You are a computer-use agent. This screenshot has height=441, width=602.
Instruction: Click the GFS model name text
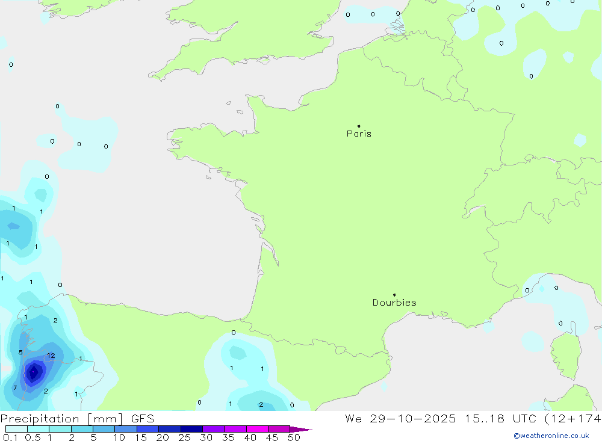[143, 418]
